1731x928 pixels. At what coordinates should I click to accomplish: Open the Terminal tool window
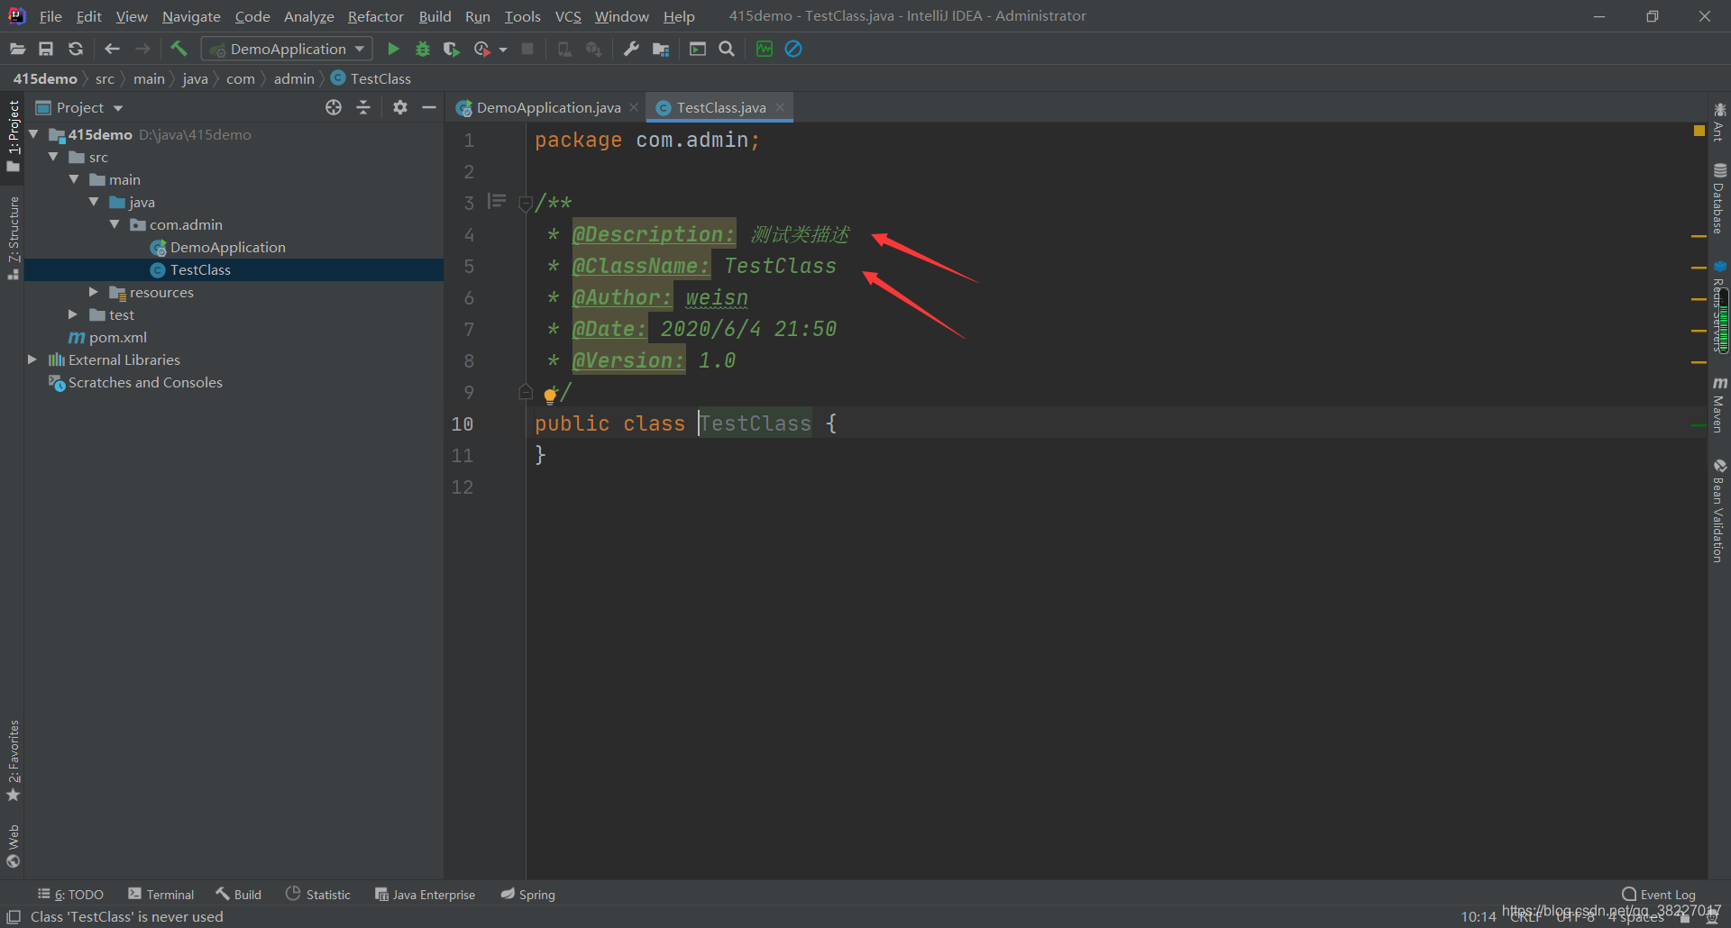[x=161, y=895]
